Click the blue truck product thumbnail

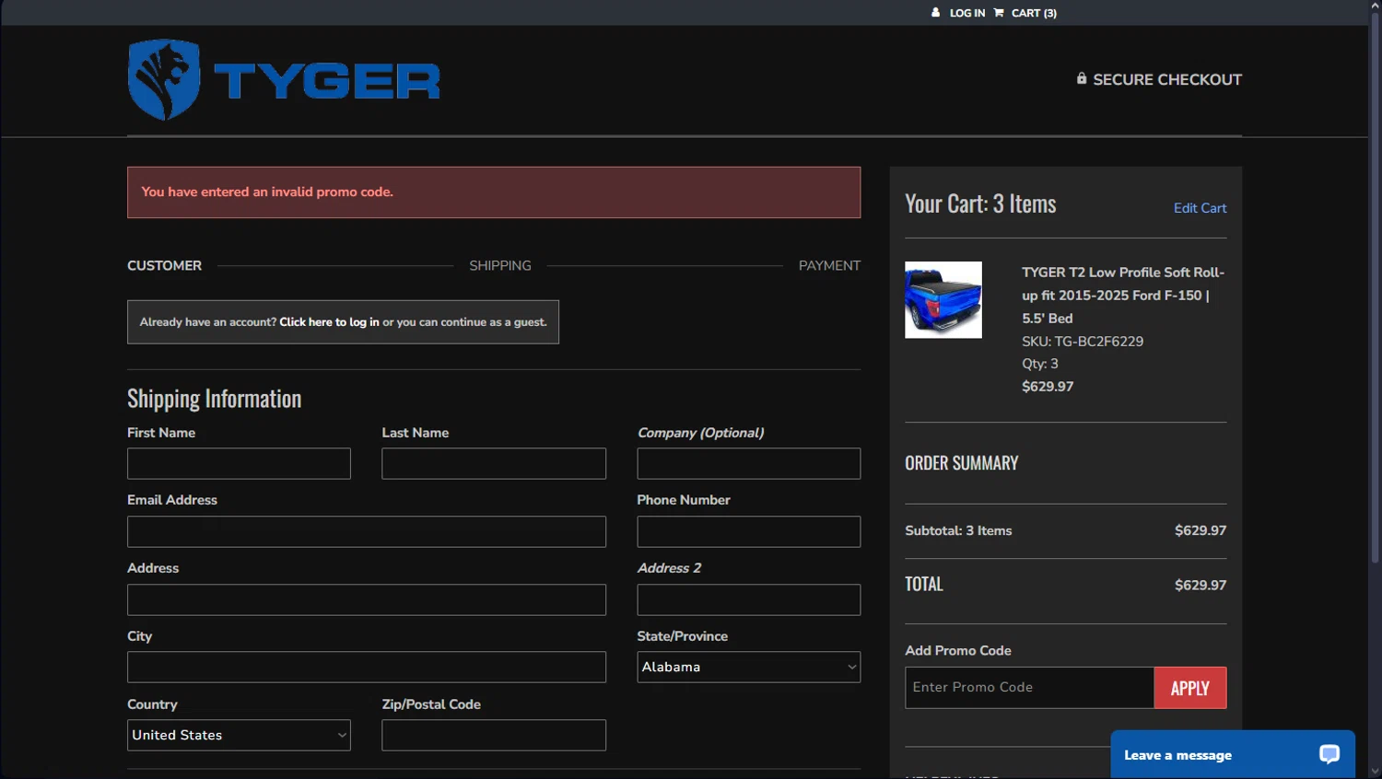click(x=943, y=300)
